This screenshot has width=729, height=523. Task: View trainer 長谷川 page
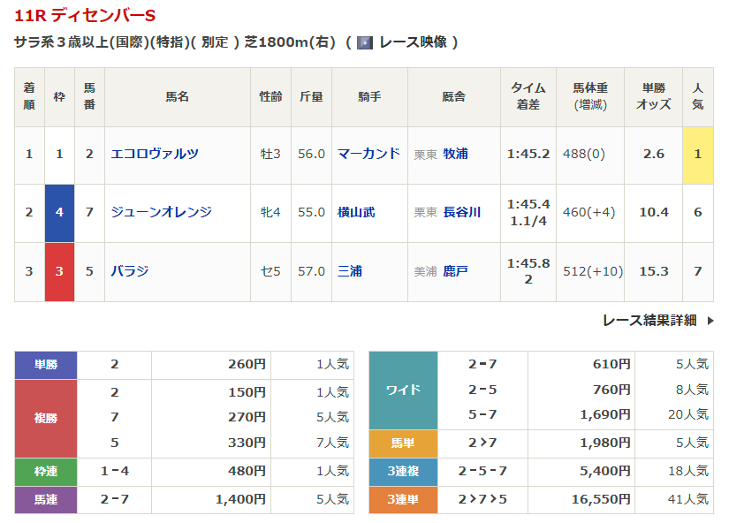click(x=462, y=212)
